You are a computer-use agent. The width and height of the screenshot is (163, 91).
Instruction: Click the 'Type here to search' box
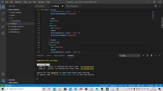pos(23,89)
